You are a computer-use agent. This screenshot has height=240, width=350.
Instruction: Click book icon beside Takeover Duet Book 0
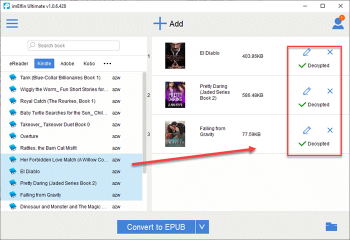(13, 124)
